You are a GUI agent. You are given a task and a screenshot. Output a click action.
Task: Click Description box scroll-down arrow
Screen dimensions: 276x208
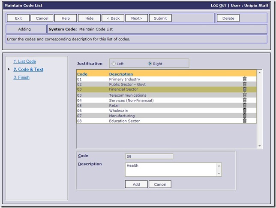click(x=219, y=173)
